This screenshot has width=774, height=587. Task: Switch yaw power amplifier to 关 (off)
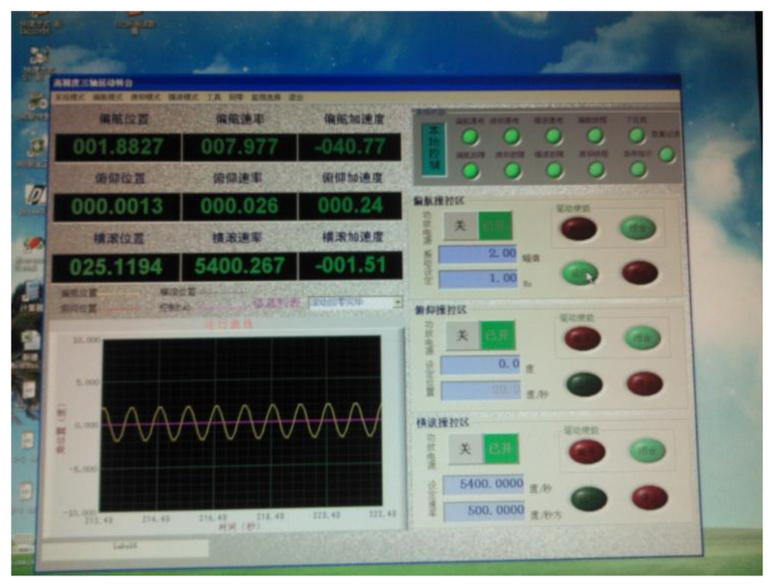pyautogui.click(x=460, y=226)
